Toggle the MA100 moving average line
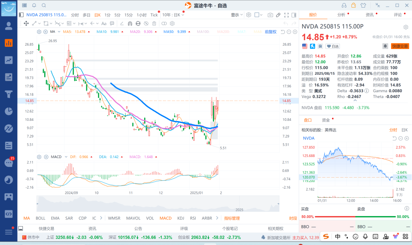The image size is (412, 245). (203, 32)
